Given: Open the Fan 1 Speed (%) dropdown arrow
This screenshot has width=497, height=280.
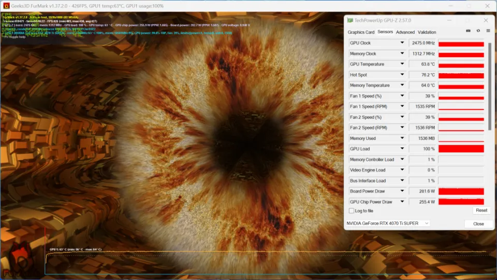Looking at the screenshot, I should [402, 96].
